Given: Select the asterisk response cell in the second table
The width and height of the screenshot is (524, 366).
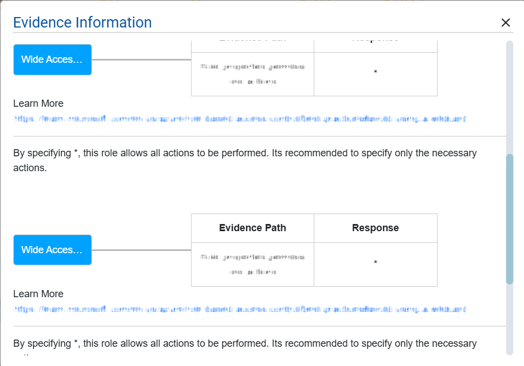Looking at the screenshot, I should click(x=375, y=263).
